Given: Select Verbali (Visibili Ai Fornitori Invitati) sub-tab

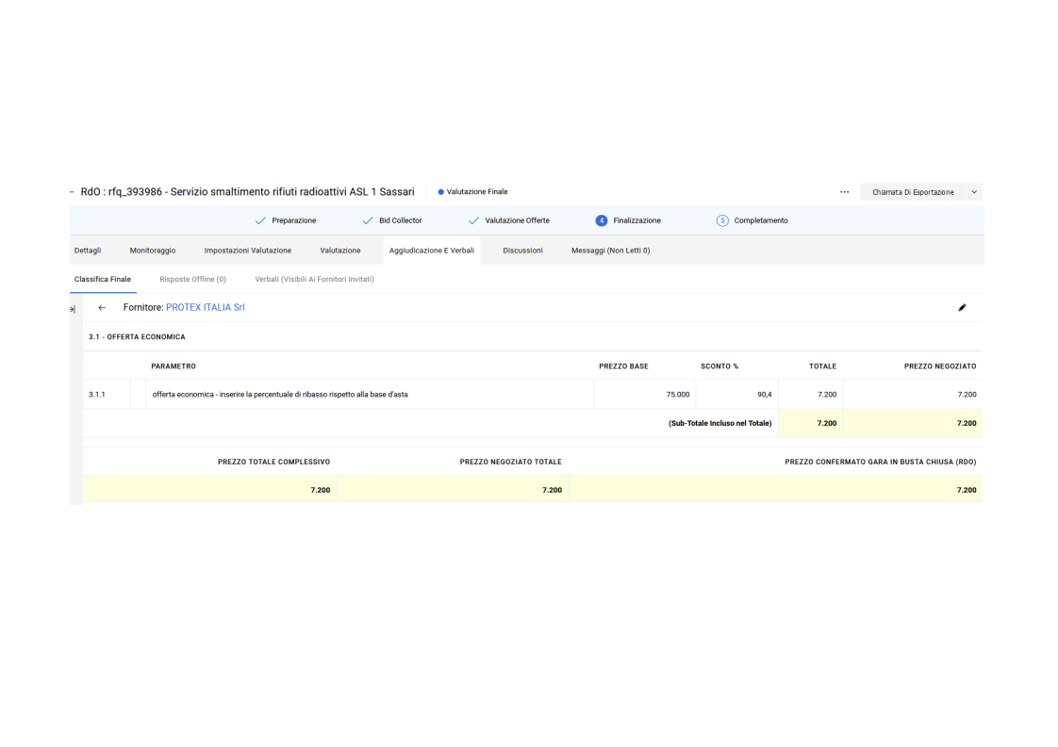Looking at the screenshot, I should [314, 279].
